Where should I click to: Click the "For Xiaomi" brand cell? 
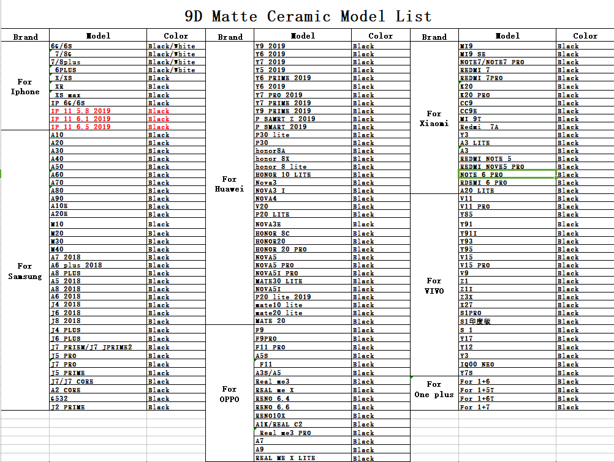434,118
